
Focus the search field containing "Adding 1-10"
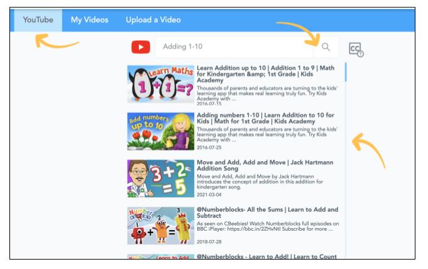233,47
